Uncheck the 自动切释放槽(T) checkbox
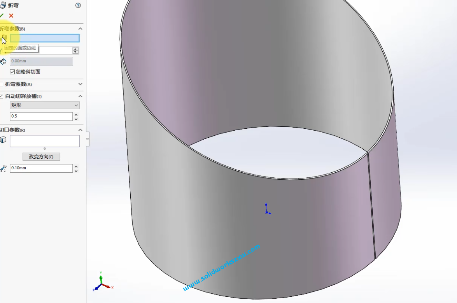Image resolution: width=457 pixels, height=303 pixels. pyautogui.click(x=2, y=96)
